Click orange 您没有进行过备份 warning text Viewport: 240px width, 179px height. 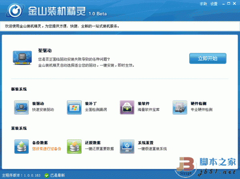point(46,149)
